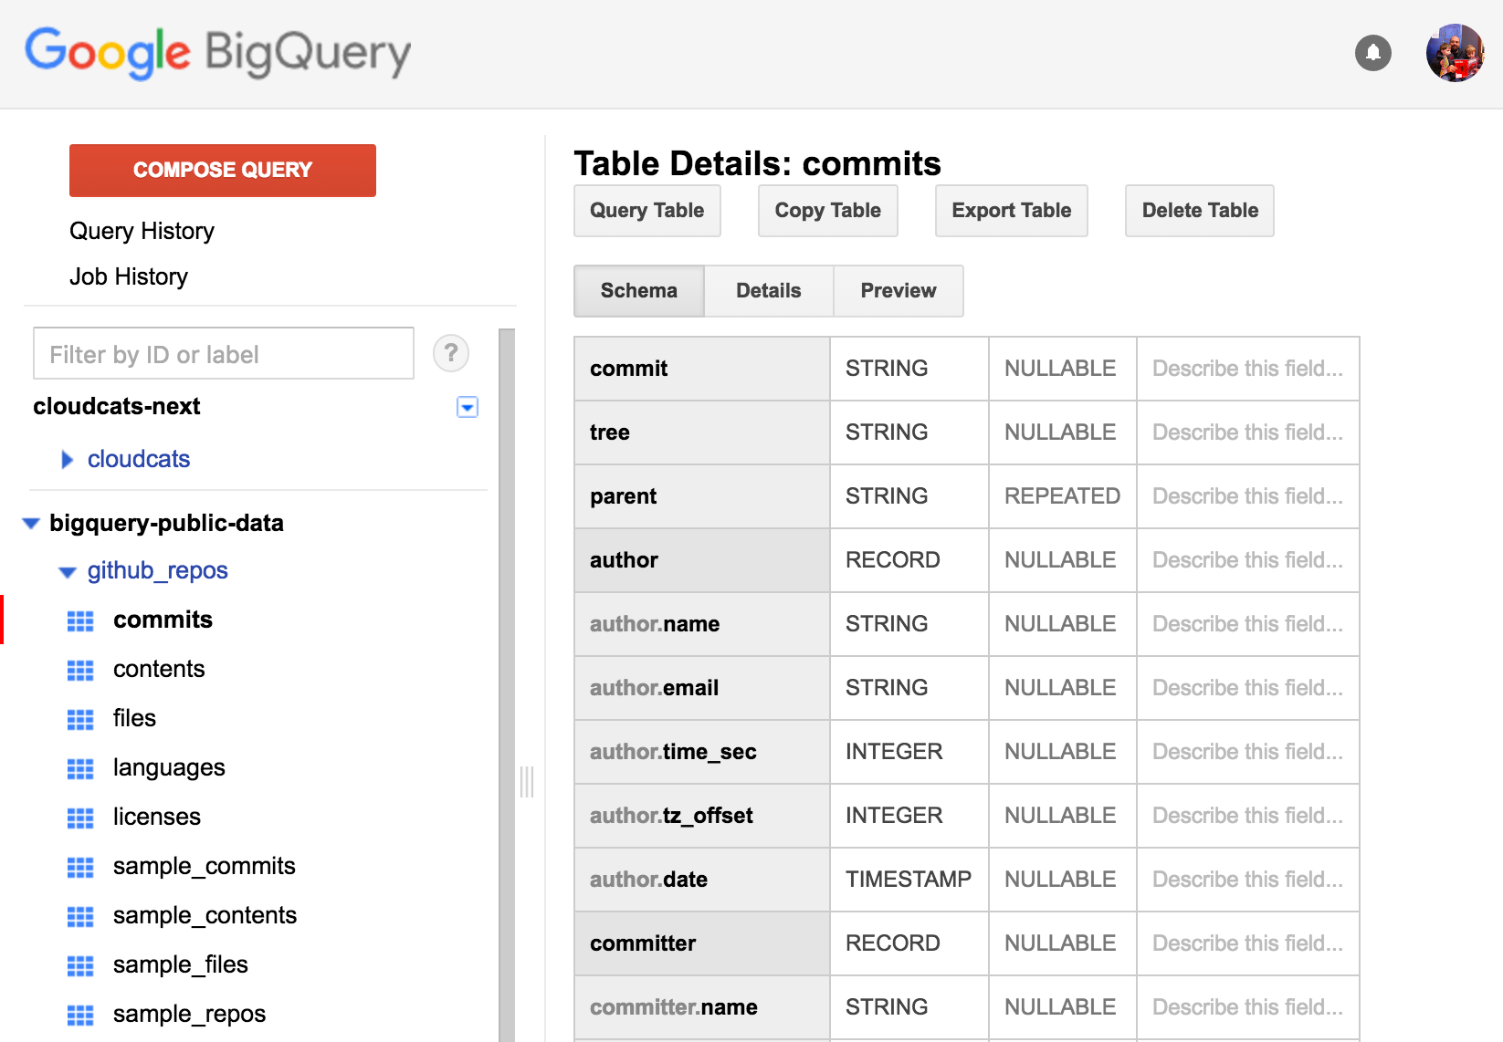Viewport: 1503px width, 1042px height.
Task: Click the Delete Table button
Action: [x=1200, y=211]
